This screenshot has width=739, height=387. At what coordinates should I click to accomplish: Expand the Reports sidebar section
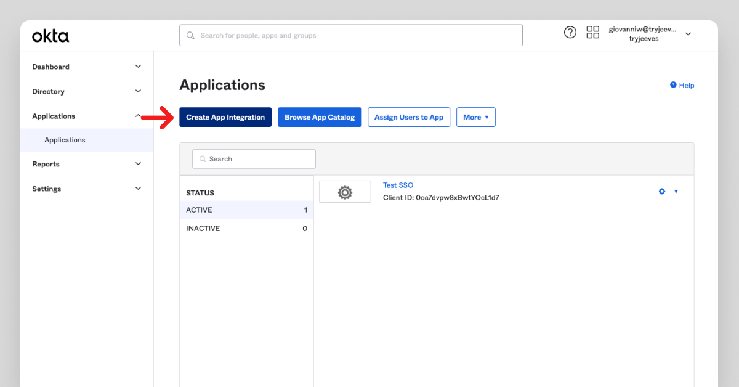[138, 164]
